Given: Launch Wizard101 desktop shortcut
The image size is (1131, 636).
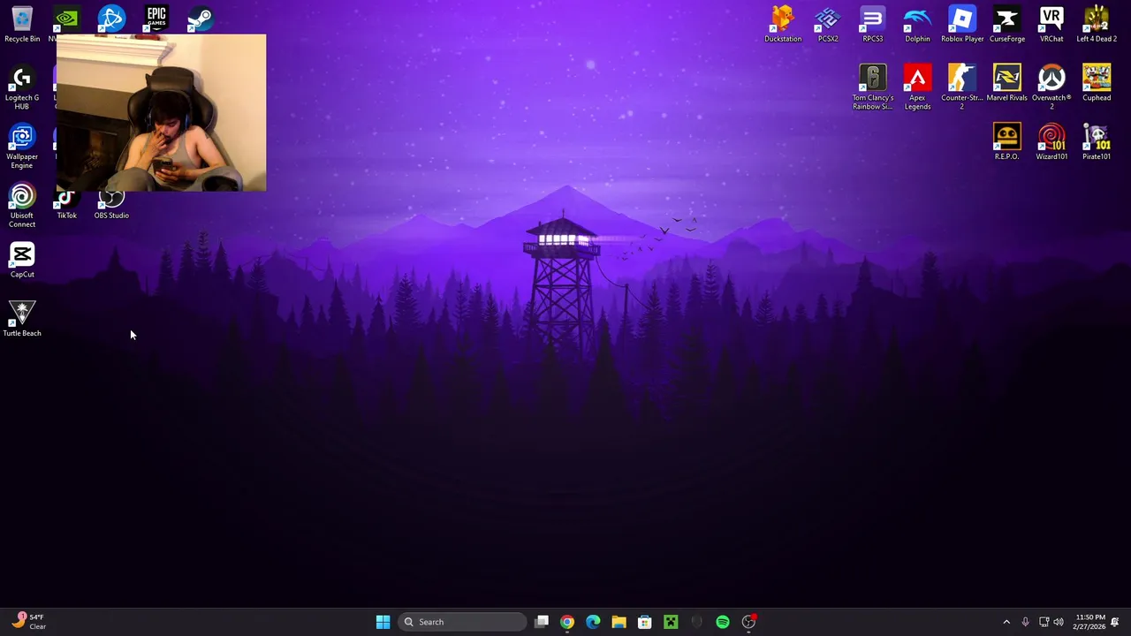Looking at the screenshot, I should 1051,142.
